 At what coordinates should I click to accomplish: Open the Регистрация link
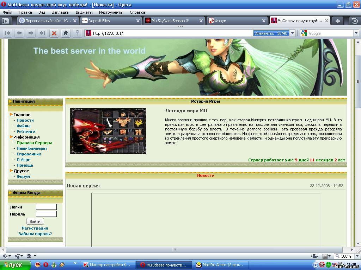pos(35,228)
